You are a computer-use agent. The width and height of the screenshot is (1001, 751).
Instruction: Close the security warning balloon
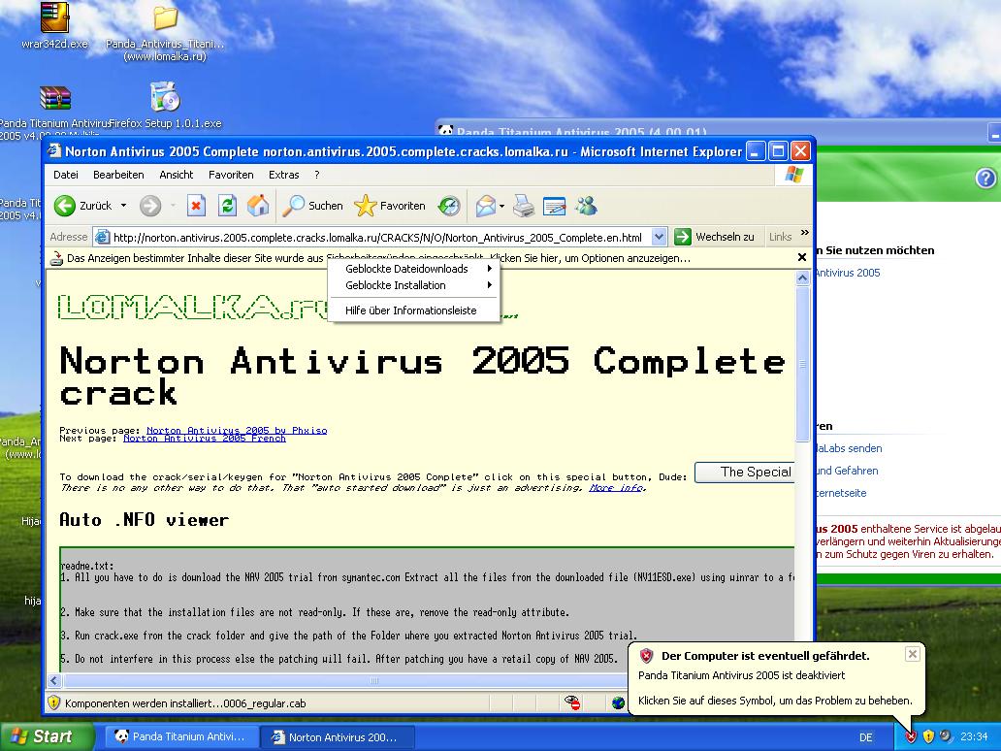913,654
